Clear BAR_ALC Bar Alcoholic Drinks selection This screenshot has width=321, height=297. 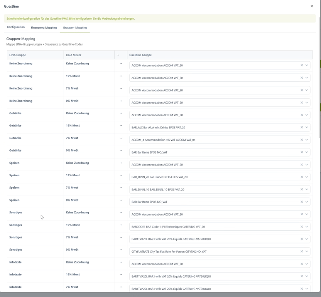pyautogui.click(x=302, y=127)
